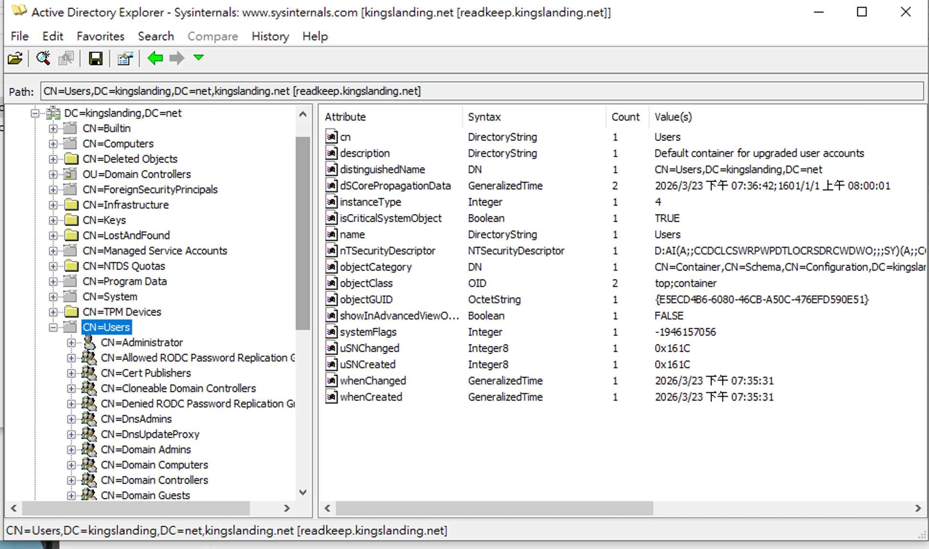929x549 pixels.
Task: Select the isCriticalSystemObject attribute row
Action: click(625, 218)
